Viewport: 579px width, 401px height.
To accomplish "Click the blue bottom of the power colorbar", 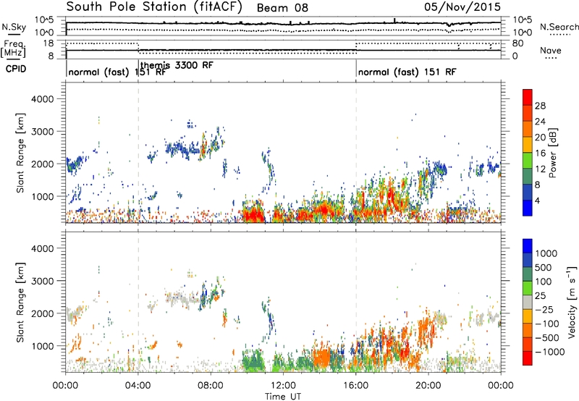I will point(528,208).
